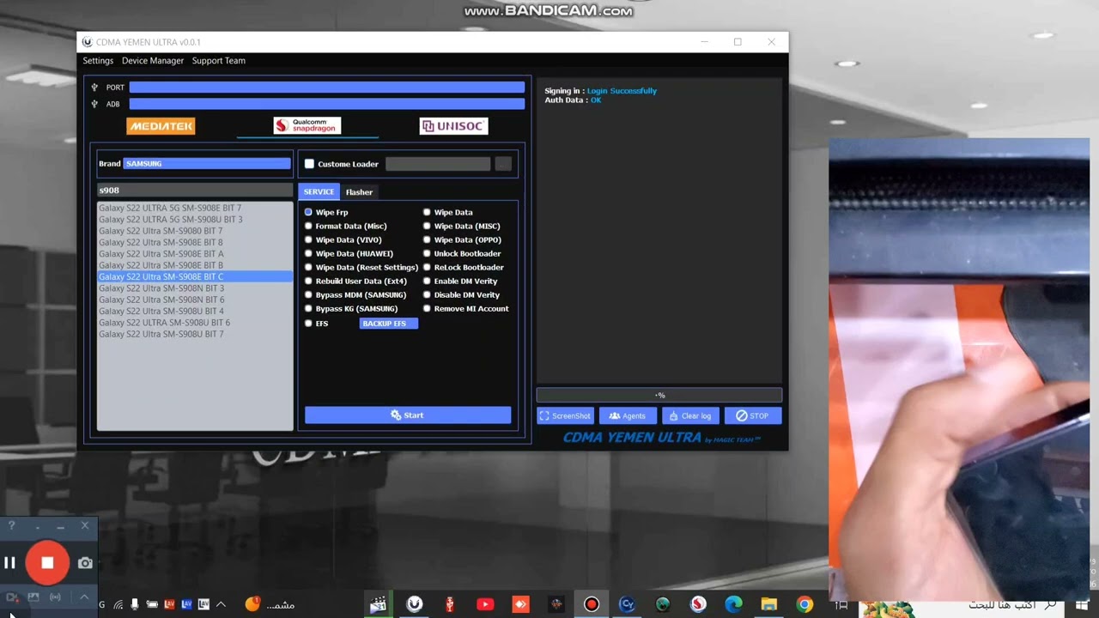The image size is (1099, 618).
Task: Open Google Chrome from the taskbar
Action: point(805,604)
